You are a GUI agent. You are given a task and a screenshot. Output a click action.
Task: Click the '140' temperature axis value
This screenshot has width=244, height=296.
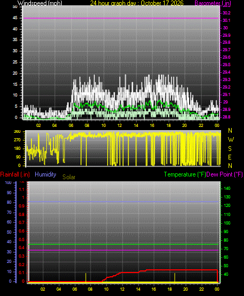pos(227,188)
